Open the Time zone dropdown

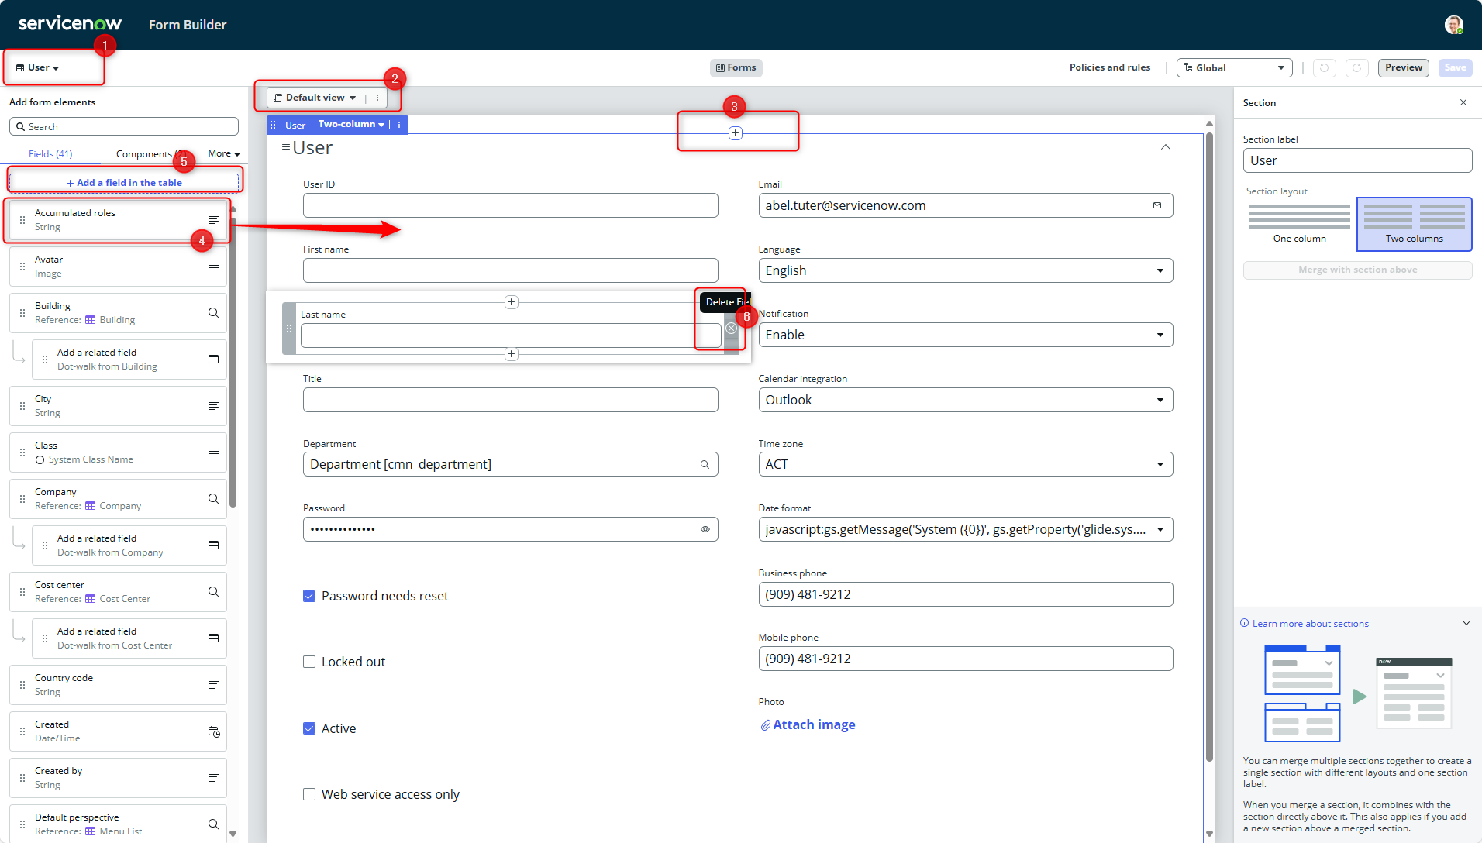pos(965,464)
